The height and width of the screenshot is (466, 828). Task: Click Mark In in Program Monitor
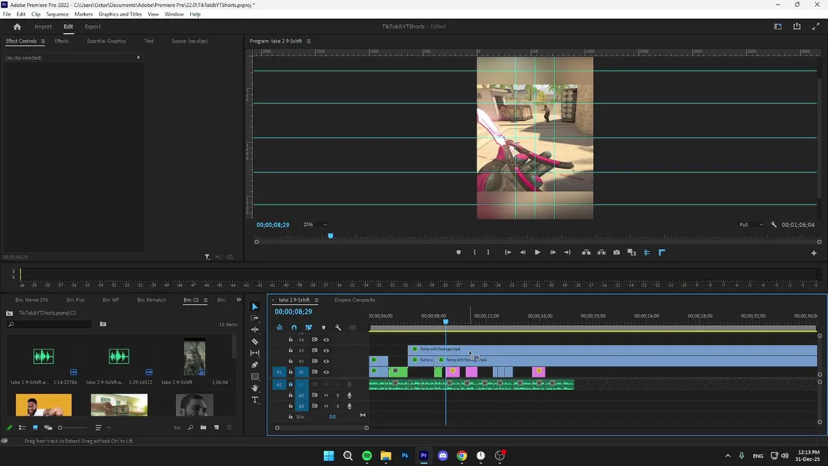[474, 252]
